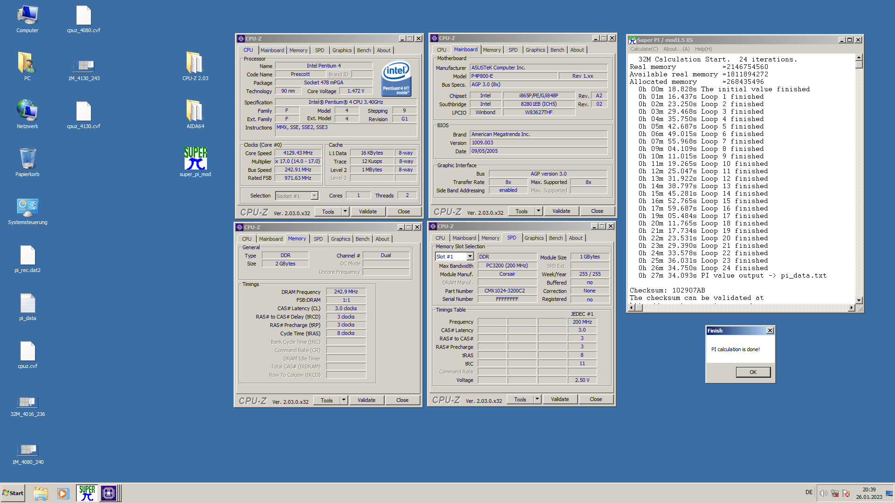Launch super_pi_mod desktop icon
The width and height of the screenshot is (895, 503).
[195, 162]
